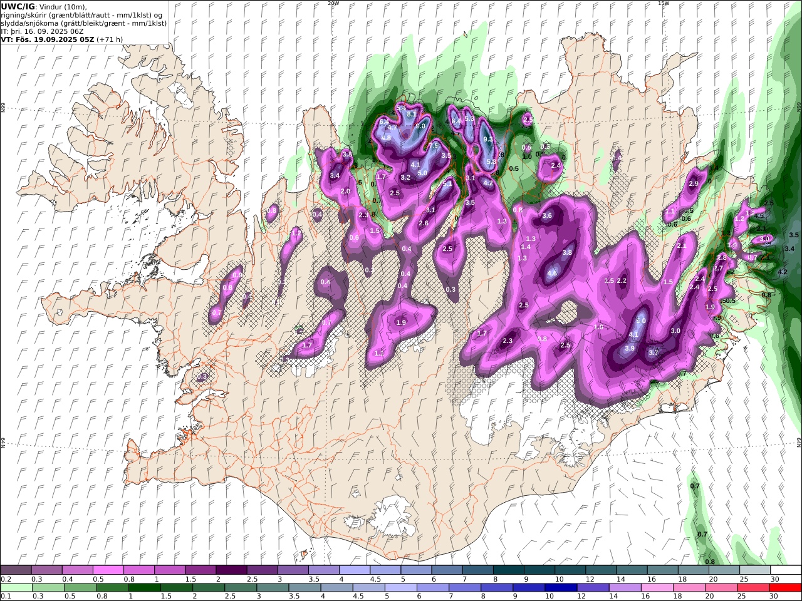Click the dusky mauve snow swatch labeled 0.2
Image resolution: width=802 pixels, height=601 pixels.
coord(16,570)
